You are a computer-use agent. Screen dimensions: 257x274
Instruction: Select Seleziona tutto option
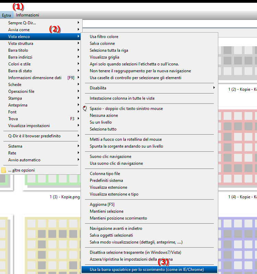coord(149,129)
